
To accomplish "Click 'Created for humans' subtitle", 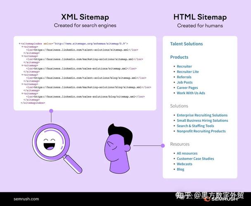I will 200,26.
